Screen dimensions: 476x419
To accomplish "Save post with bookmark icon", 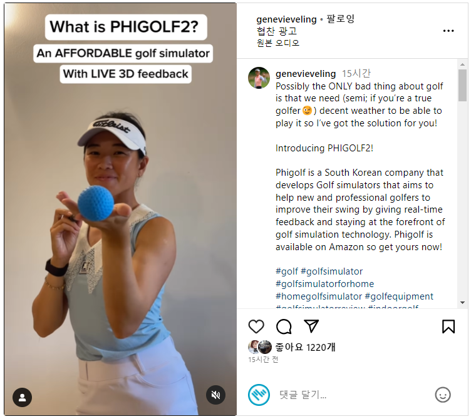I will click(x=448, y=326).
